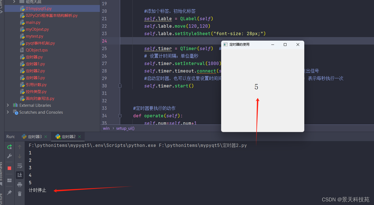
Task: Place cursor in def operate(self): line
Action: point(158,116)
